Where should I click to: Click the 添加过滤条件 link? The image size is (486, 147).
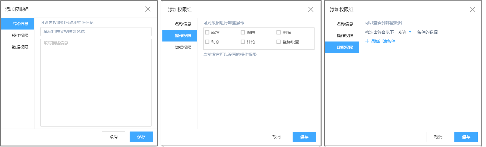point(383,41)
